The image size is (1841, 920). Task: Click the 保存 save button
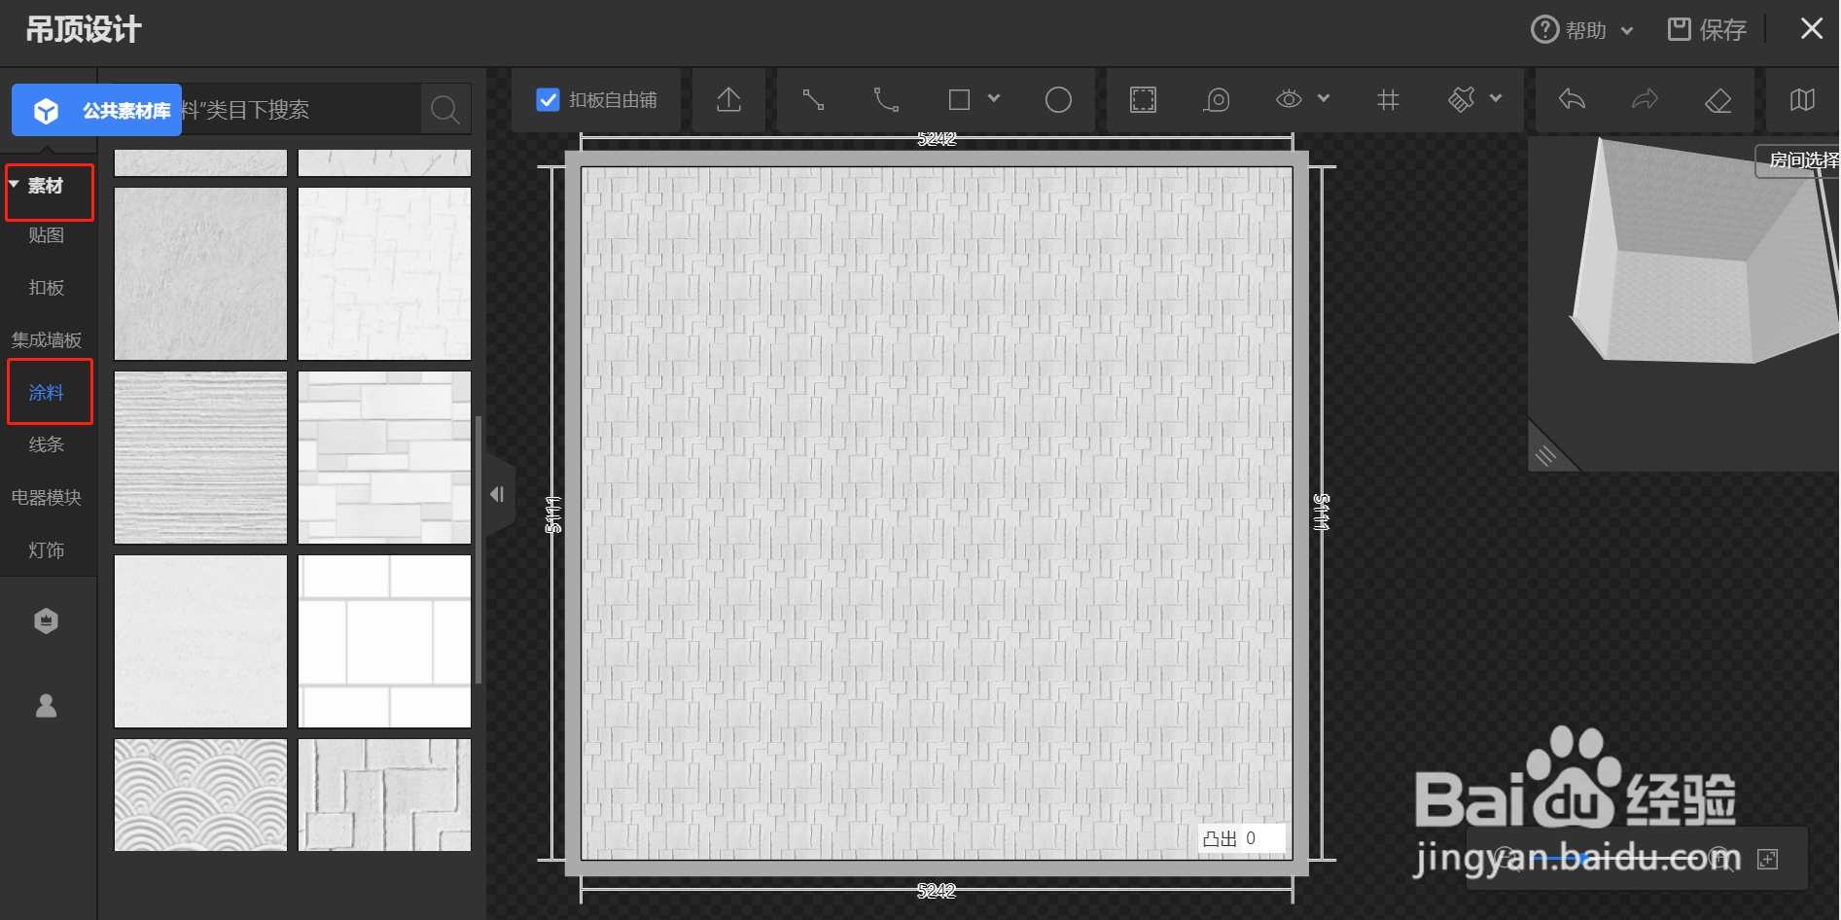click(x=1707, y=30)
